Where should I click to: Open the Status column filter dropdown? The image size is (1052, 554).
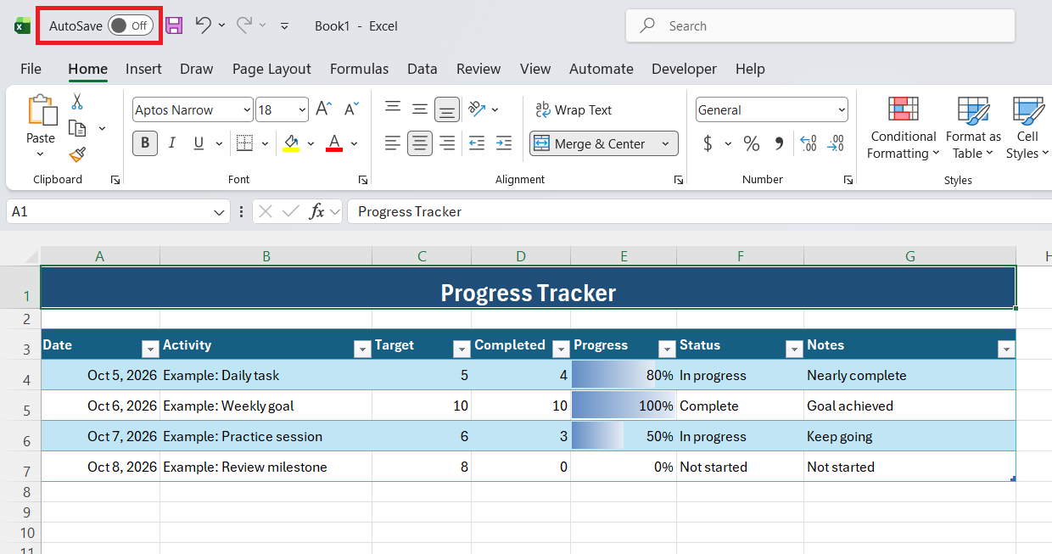(x=794, y=349)
